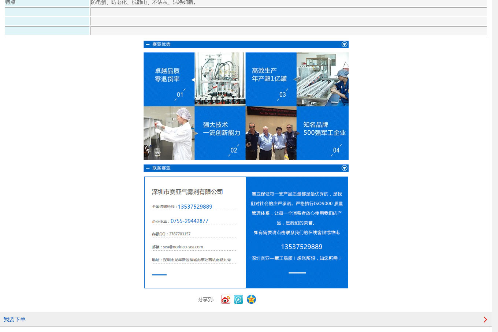Open the aerosol filling machine photo
The image size is (498, 332).
click(x=220, y=79)
